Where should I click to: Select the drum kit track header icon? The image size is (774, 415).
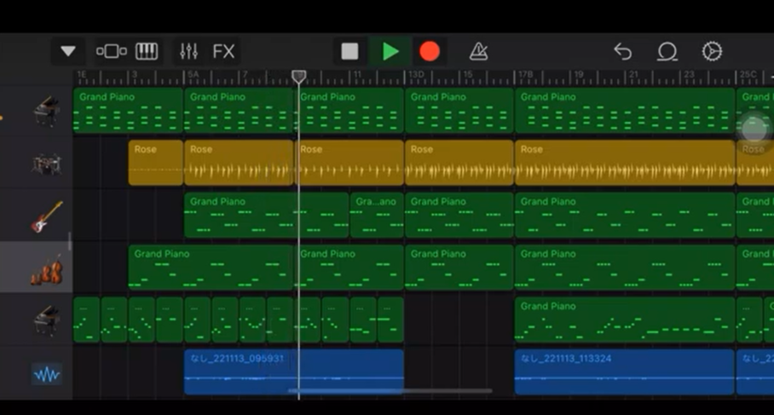pos(46,164)
